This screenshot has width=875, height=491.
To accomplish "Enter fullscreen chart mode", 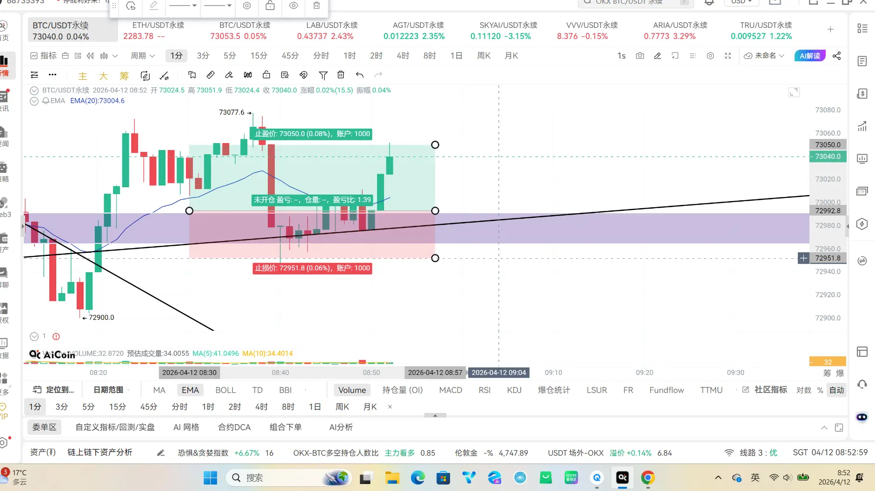I will pos(728,56).
